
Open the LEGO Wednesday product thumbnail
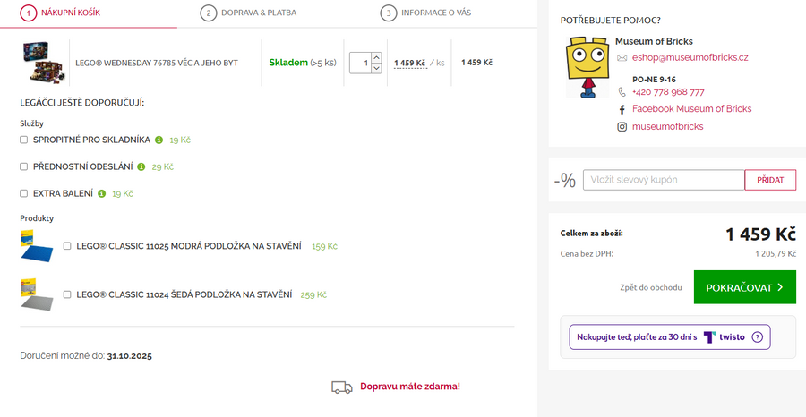pos(42,63)
